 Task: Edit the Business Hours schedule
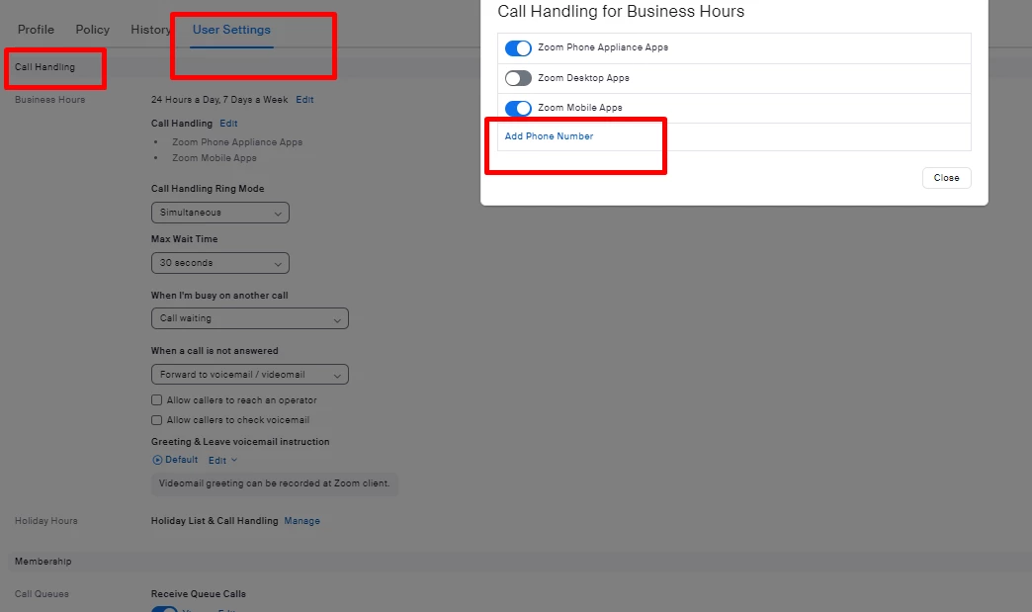304,100
